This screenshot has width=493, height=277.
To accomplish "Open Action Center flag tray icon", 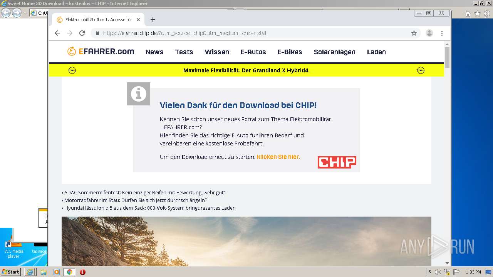I will tap(456, 272).
